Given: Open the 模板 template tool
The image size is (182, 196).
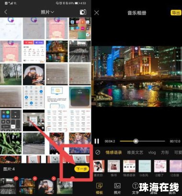Looking at the screenshot, I should 99,188.
